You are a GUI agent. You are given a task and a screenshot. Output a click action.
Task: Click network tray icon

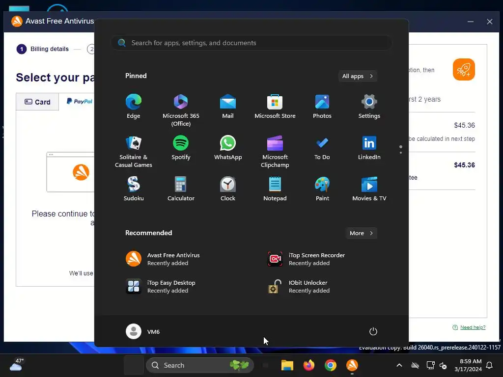(430, 365)
